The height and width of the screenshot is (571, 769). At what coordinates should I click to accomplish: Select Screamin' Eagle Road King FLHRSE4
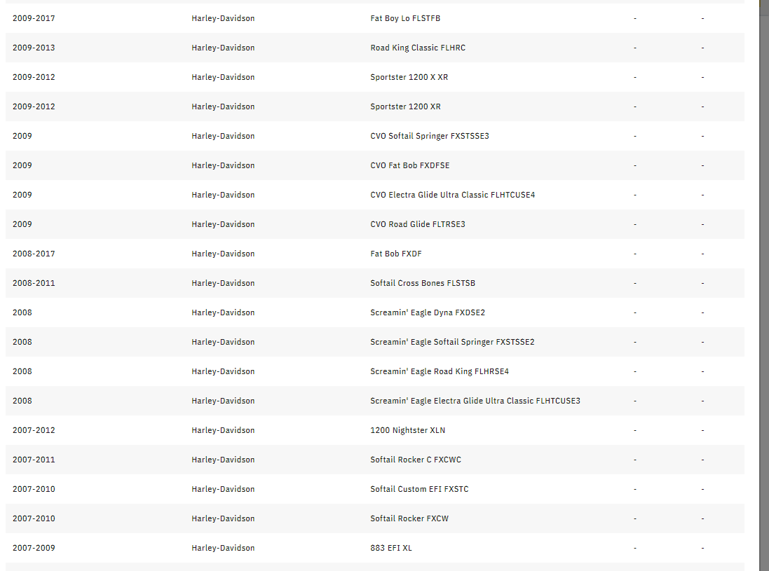[440, 371]
